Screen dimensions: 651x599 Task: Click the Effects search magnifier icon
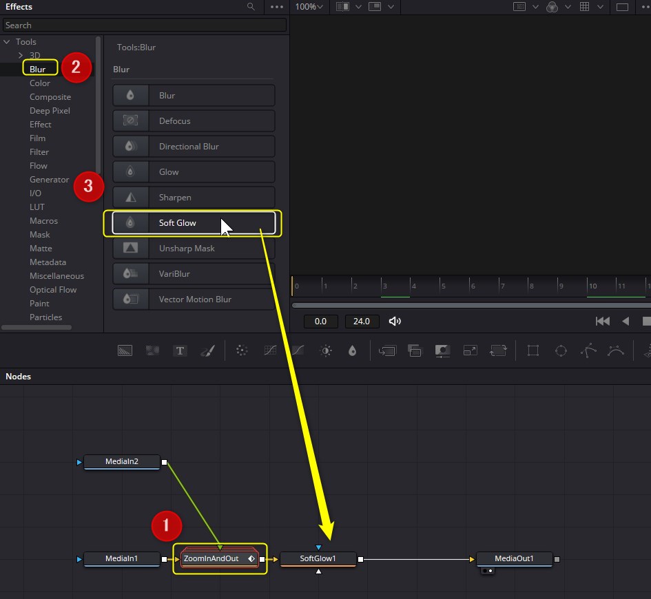pos(251,7)
